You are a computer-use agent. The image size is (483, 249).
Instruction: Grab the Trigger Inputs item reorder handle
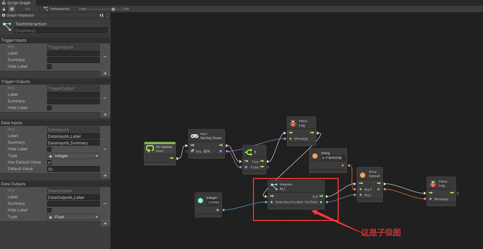pyautogui.click(x=4, y=57)
